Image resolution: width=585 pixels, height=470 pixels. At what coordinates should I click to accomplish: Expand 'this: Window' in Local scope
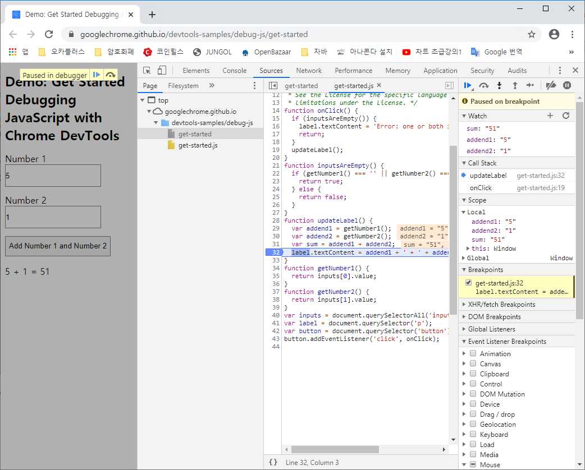click(468, 248)
